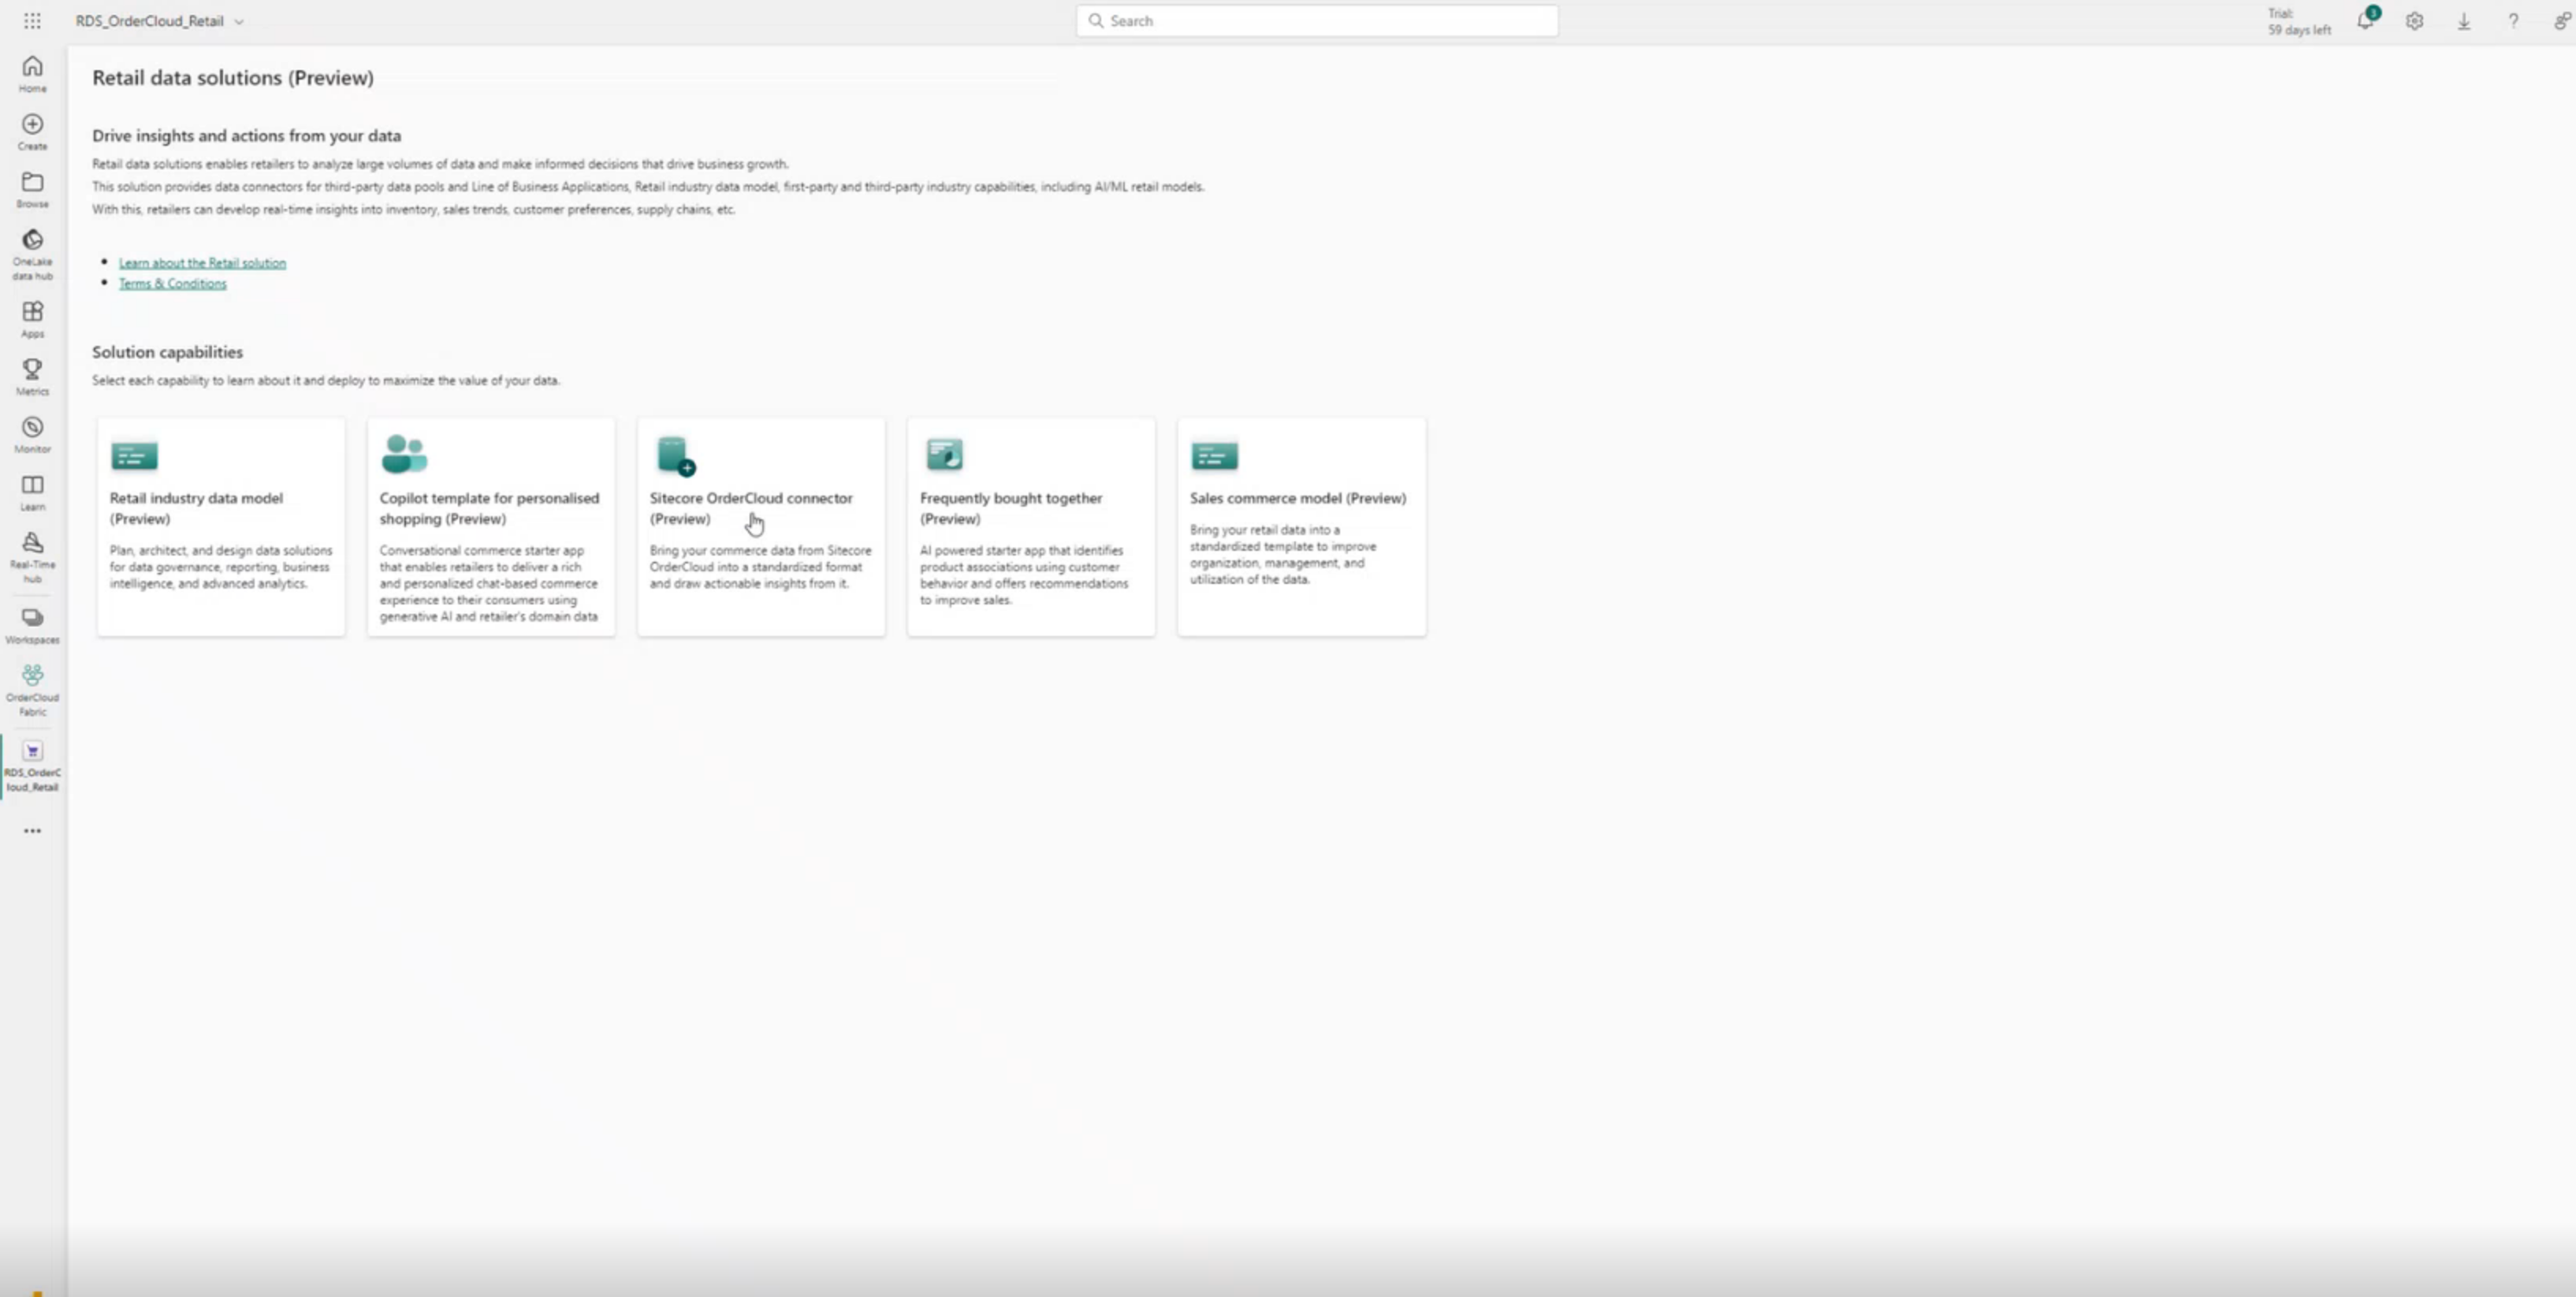Open OneLake data hub
This screenshot has height=1297, width=2576.
coord(33,255)
